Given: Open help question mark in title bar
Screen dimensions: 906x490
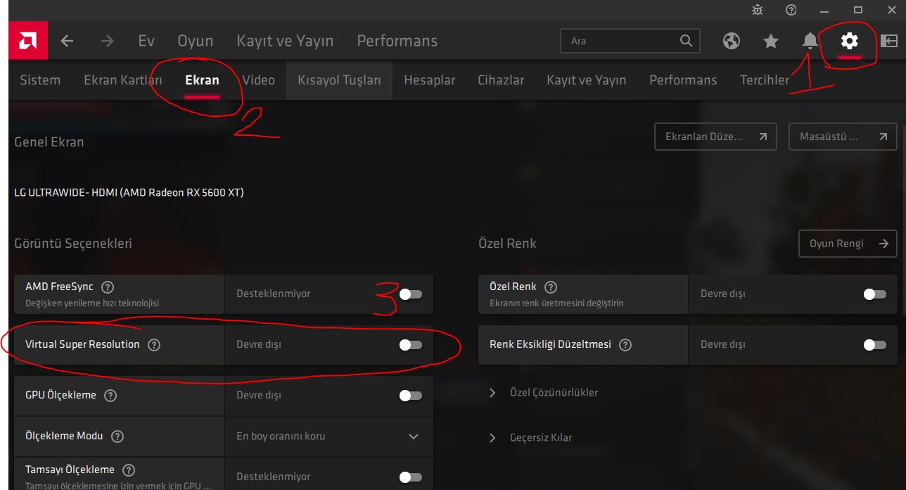Looking at the screenshot, I should 791,10.
